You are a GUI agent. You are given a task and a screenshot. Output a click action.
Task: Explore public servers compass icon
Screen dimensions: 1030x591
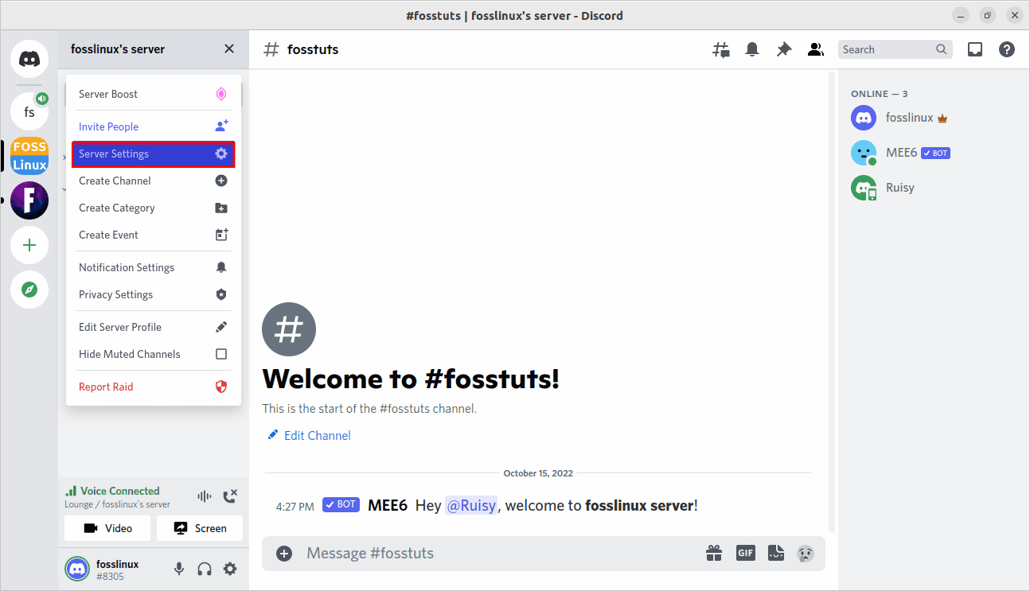click(x=29, y=290)
